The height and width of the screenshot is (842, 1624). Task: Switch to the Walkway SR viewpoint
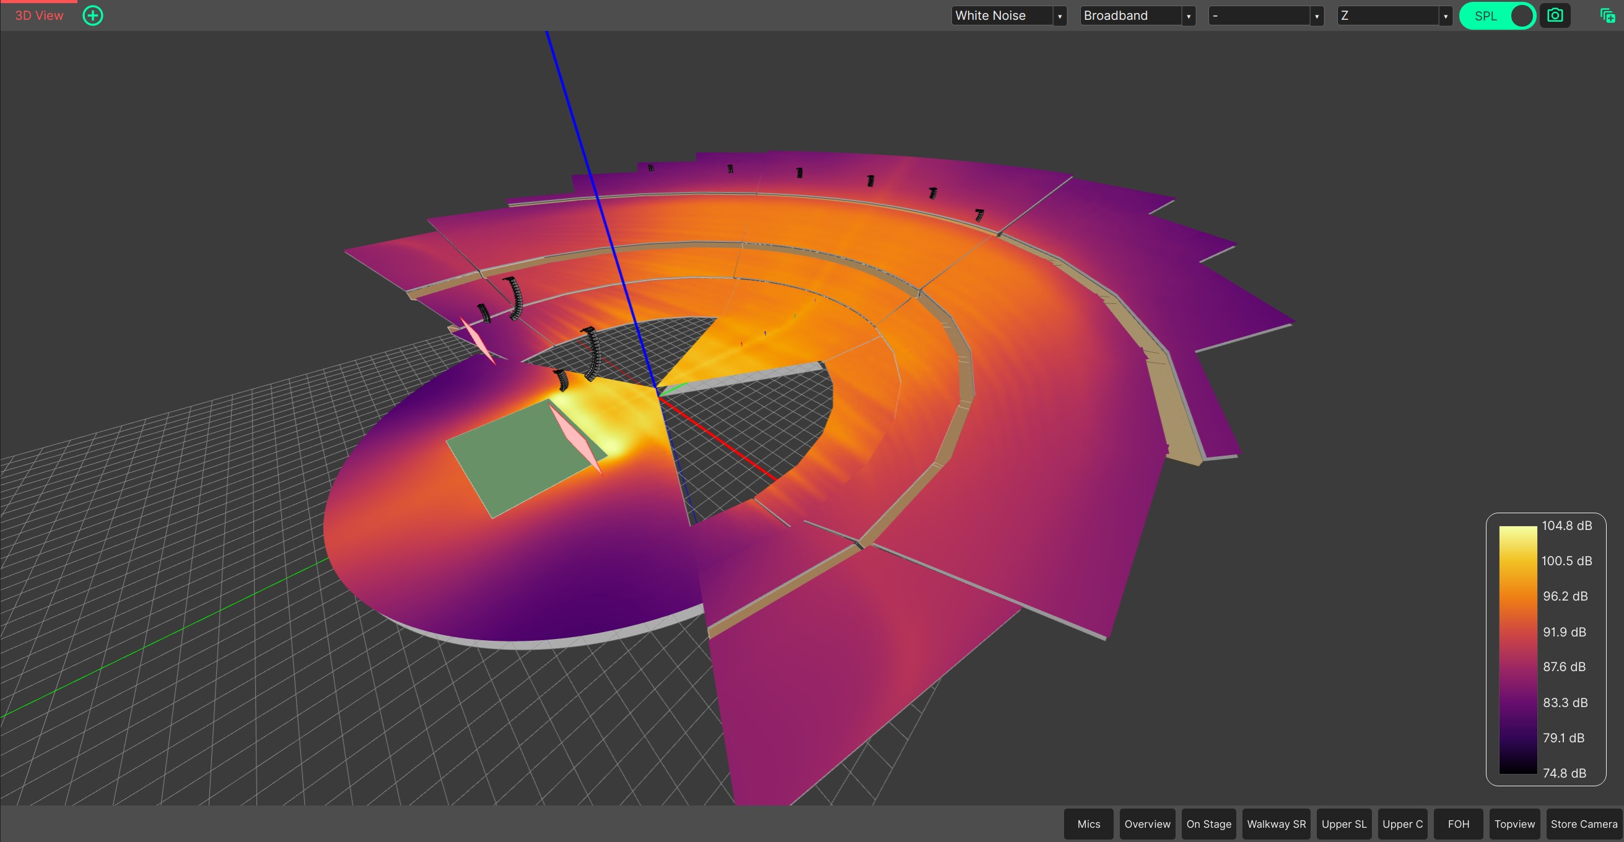pyautogui.click(x=1276, y=823)
